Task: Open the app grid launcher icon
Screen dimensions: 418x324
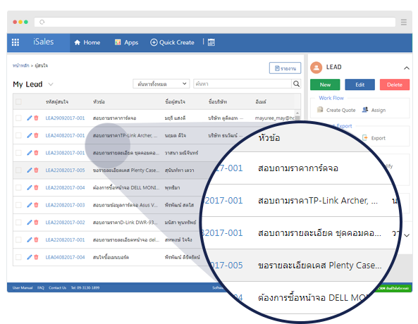Action: tap(16, 42)
